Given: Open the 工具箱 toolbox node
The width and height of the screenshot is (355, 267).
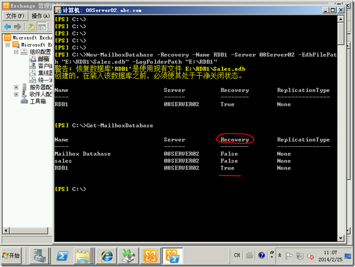Looking at the screenshot, I should click(38, 101).
